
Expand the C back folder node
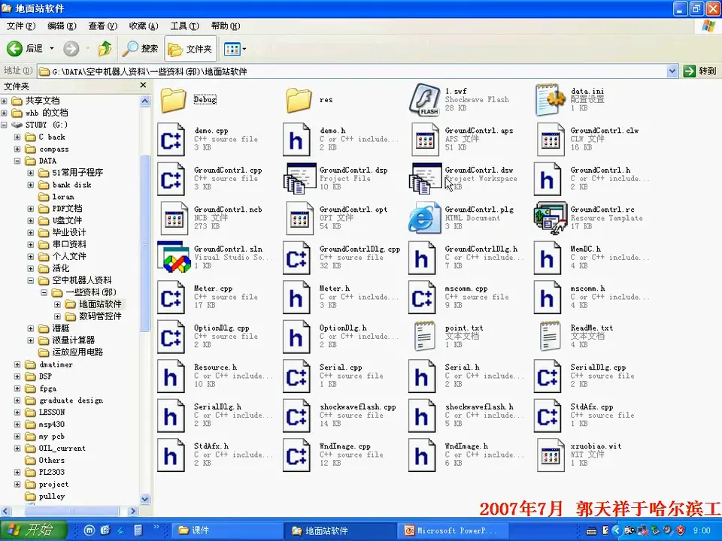pos(17,137)
